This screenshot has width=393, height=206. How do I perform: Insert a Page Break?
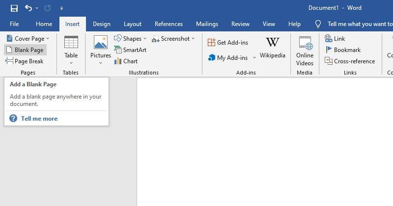coord(25,61)
